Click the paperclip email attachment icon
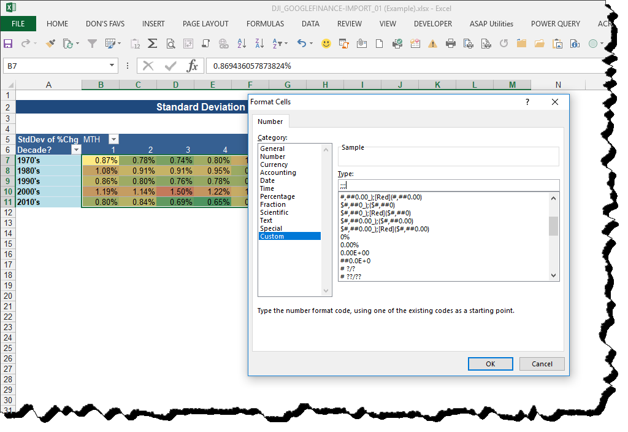This screenshot has height=432, width=628. 362,44
